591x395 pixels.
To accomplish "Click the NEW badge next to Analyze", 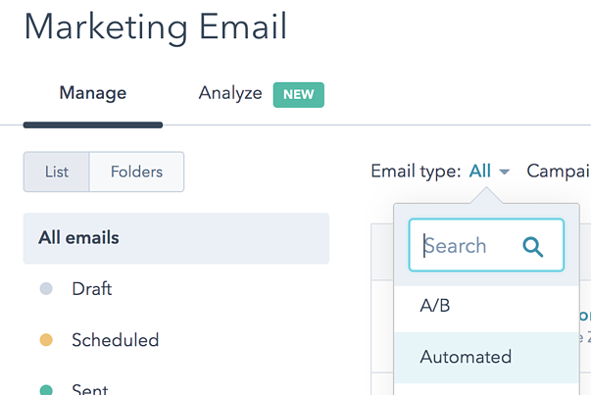I will click(298, 94).
